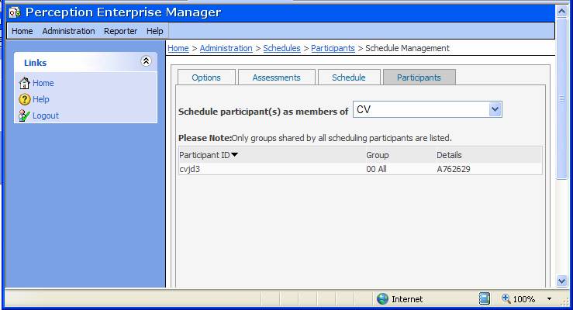Image resolution: width=573 pixels, height=310 pixels.
Task: Open the group membership dropdown showing CV
Action: pos(495,110)
